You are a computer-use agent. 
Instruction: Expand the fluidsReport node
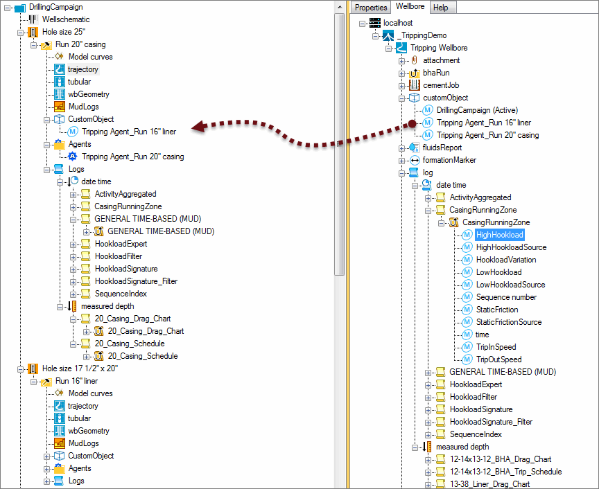pyautogui.click(x=401, y=148)
